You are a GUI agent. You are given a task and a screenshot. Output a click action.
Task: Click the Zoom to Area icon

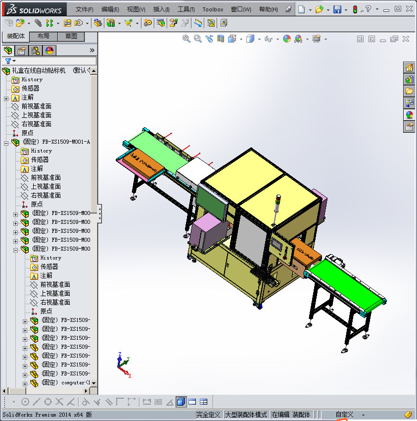[198, 39]
